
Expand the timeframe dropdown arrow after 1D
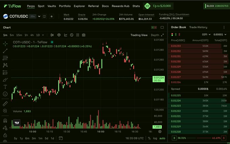(x=43, y=35)
